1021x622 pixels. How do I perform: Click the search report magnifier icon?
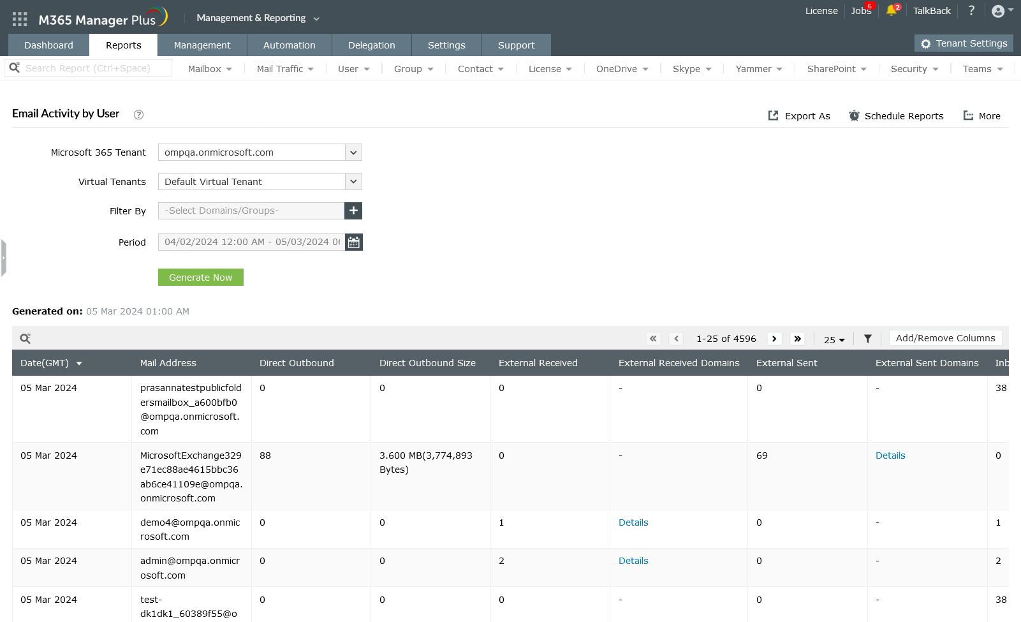coord(15,68)
